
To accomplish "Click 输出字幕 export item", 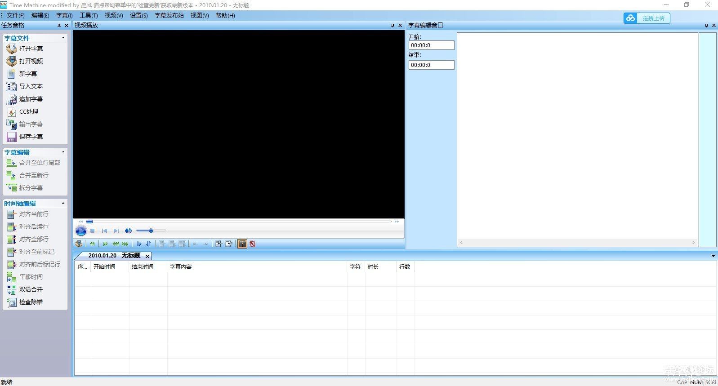I will (25, 124).
